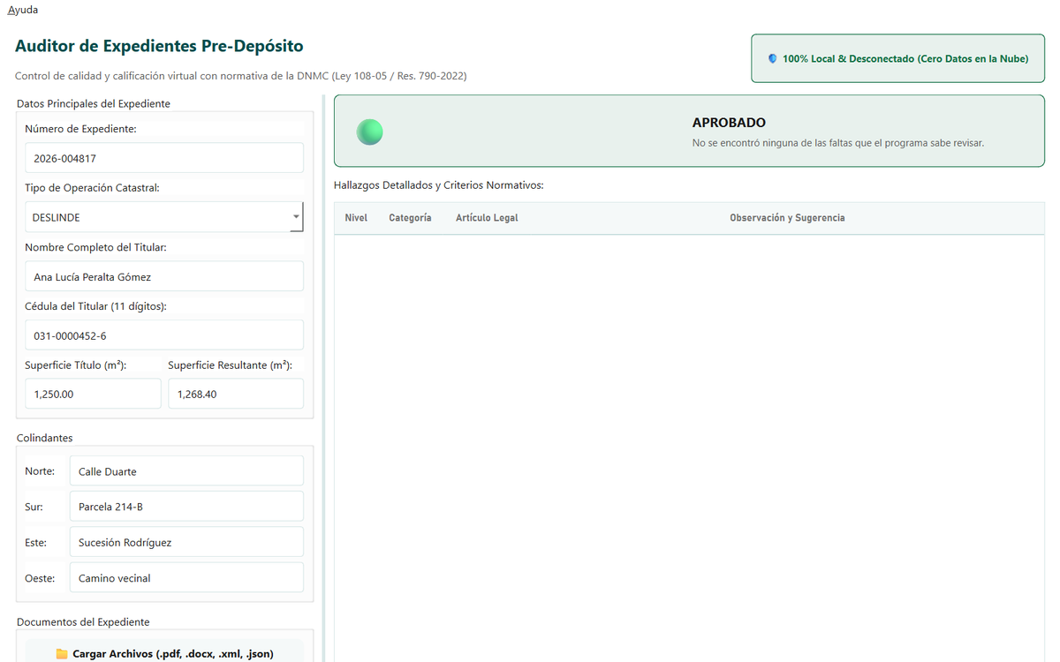Click the Superficie Resultante (m²): label
The width and height of the screenshot is (1060, 662).
click(x=231, y=365)
